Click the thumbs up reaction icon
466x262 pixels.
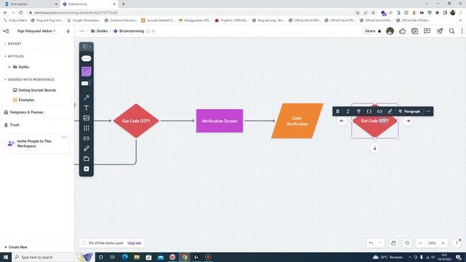403,31
